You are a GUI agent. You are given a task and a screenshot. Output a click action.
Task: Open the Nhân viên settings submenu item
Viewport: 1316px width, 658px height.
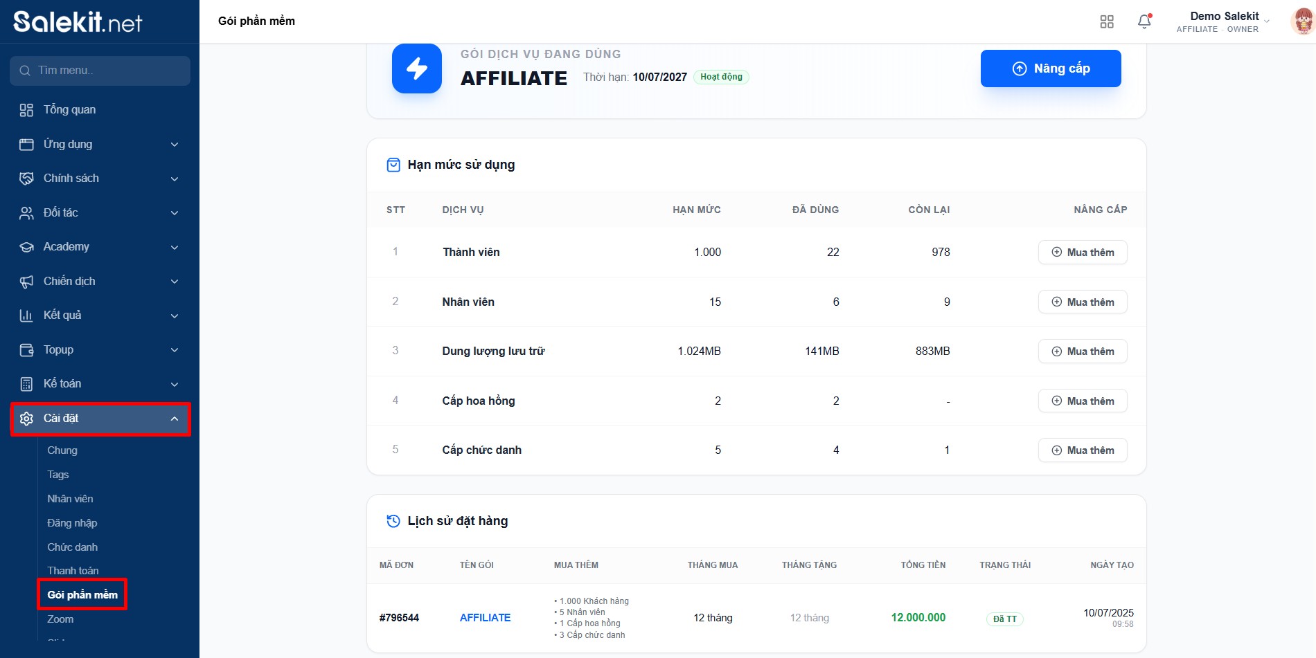pos(70,499)
